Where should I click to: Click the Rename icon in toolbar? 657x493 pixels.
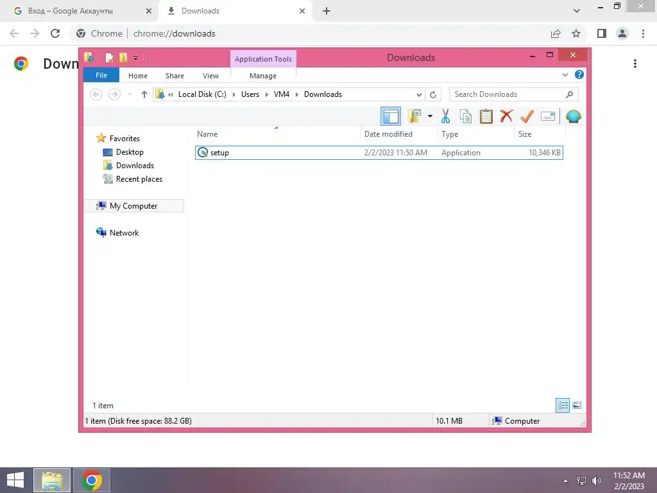point(548,116)
